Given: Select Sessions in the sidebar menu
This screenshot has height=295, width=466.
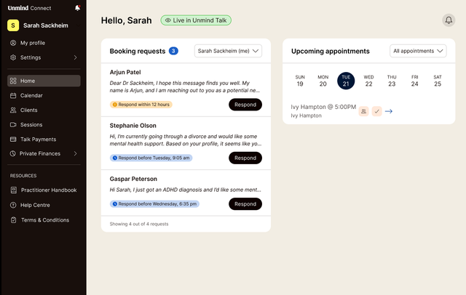Looking at the screenshot, I should (31, 124).
